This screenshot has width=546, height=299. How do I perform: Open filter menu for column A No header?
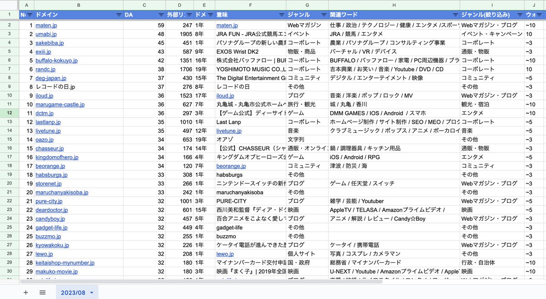click(x=30, y=15)
